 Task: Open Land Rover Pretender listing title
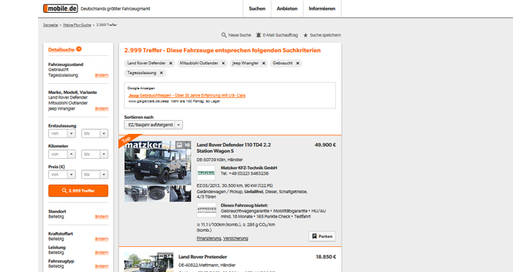[x=202, y=257]
